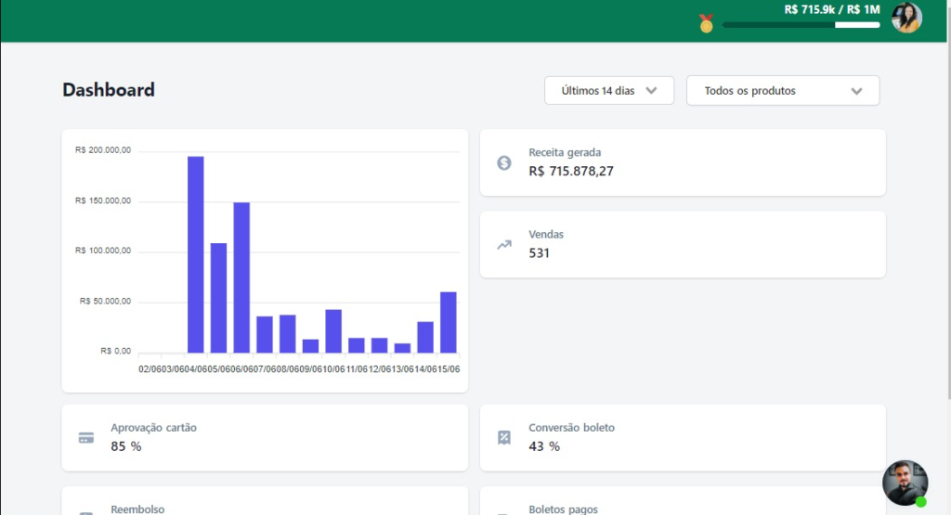Image resolution: width=951 pixels, height=515 pixels.
Task: Click the gold medal icon in header
Action: [706, 23]
